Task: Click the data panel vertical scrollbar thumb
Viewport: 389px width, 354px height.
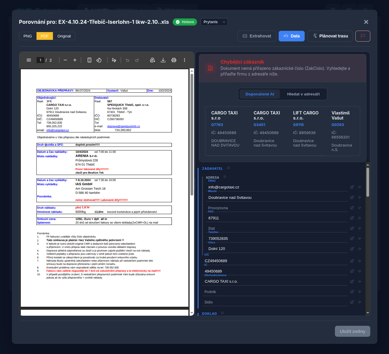Action: point(368,182)
